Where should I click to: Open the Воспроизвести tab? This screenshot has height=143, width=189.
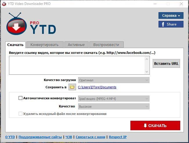coord(106,45)
